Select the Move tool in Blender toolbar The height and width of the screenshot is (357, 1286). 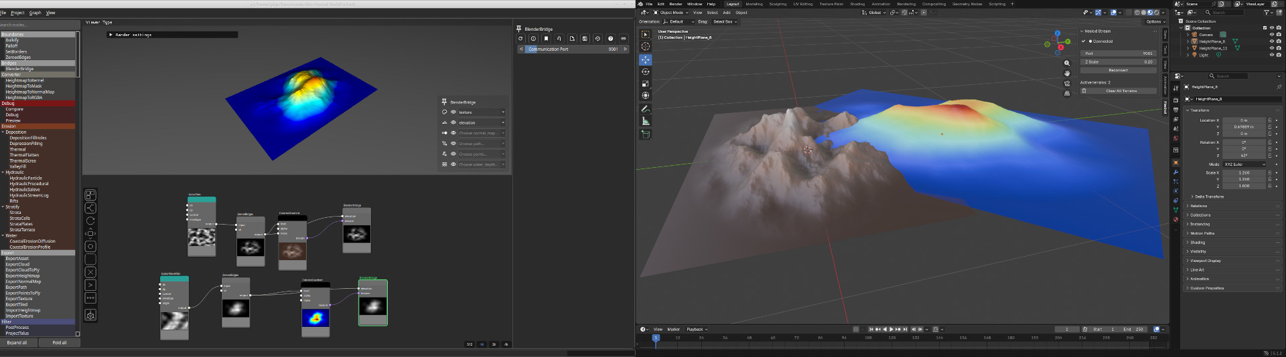(x=645, y=59)
